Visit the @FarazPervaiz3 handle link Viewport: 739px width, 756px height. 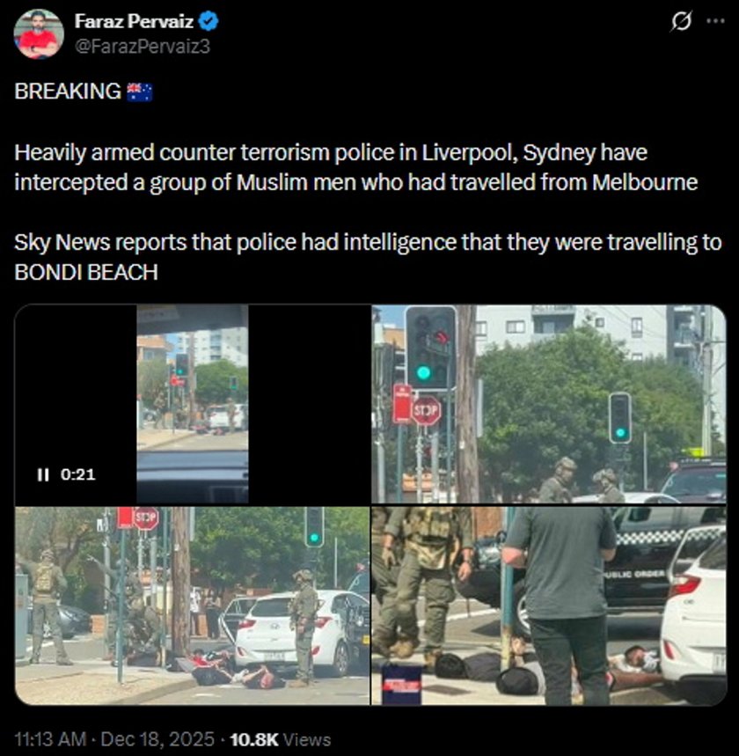(x=143, y=47)
